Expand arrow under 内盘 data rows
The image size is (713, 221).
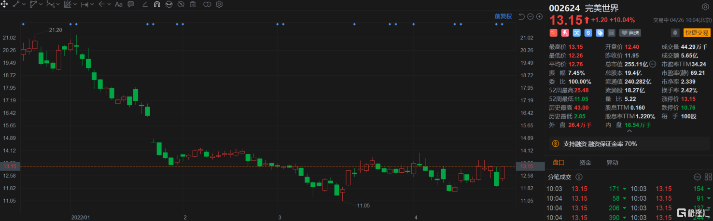[630, 130]
